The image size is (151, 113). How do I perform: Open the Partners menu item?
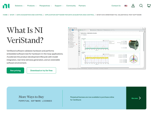coord(82,6)
